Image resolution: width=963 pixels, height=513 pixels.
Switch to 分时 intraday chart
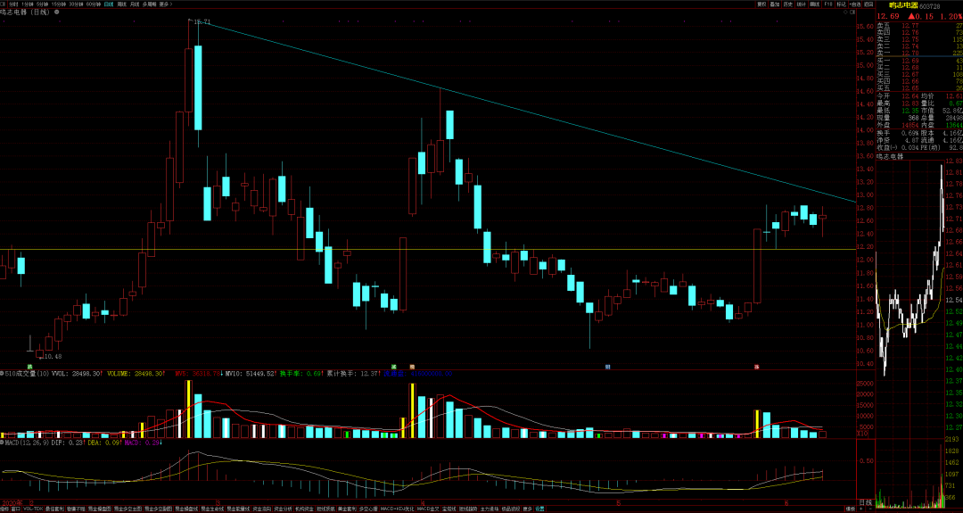coord(13,4)
